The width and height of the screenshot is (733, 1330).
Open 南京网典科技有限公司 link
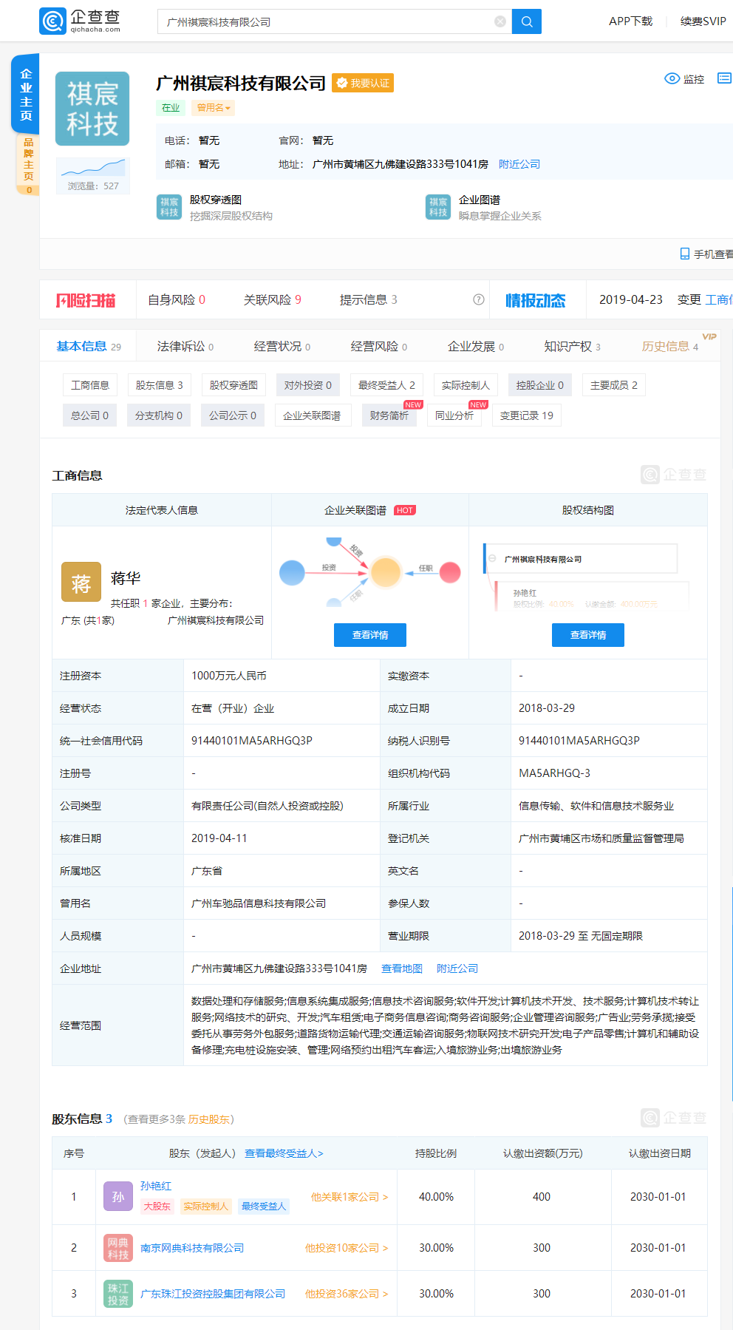click(x=192, y=1248)
